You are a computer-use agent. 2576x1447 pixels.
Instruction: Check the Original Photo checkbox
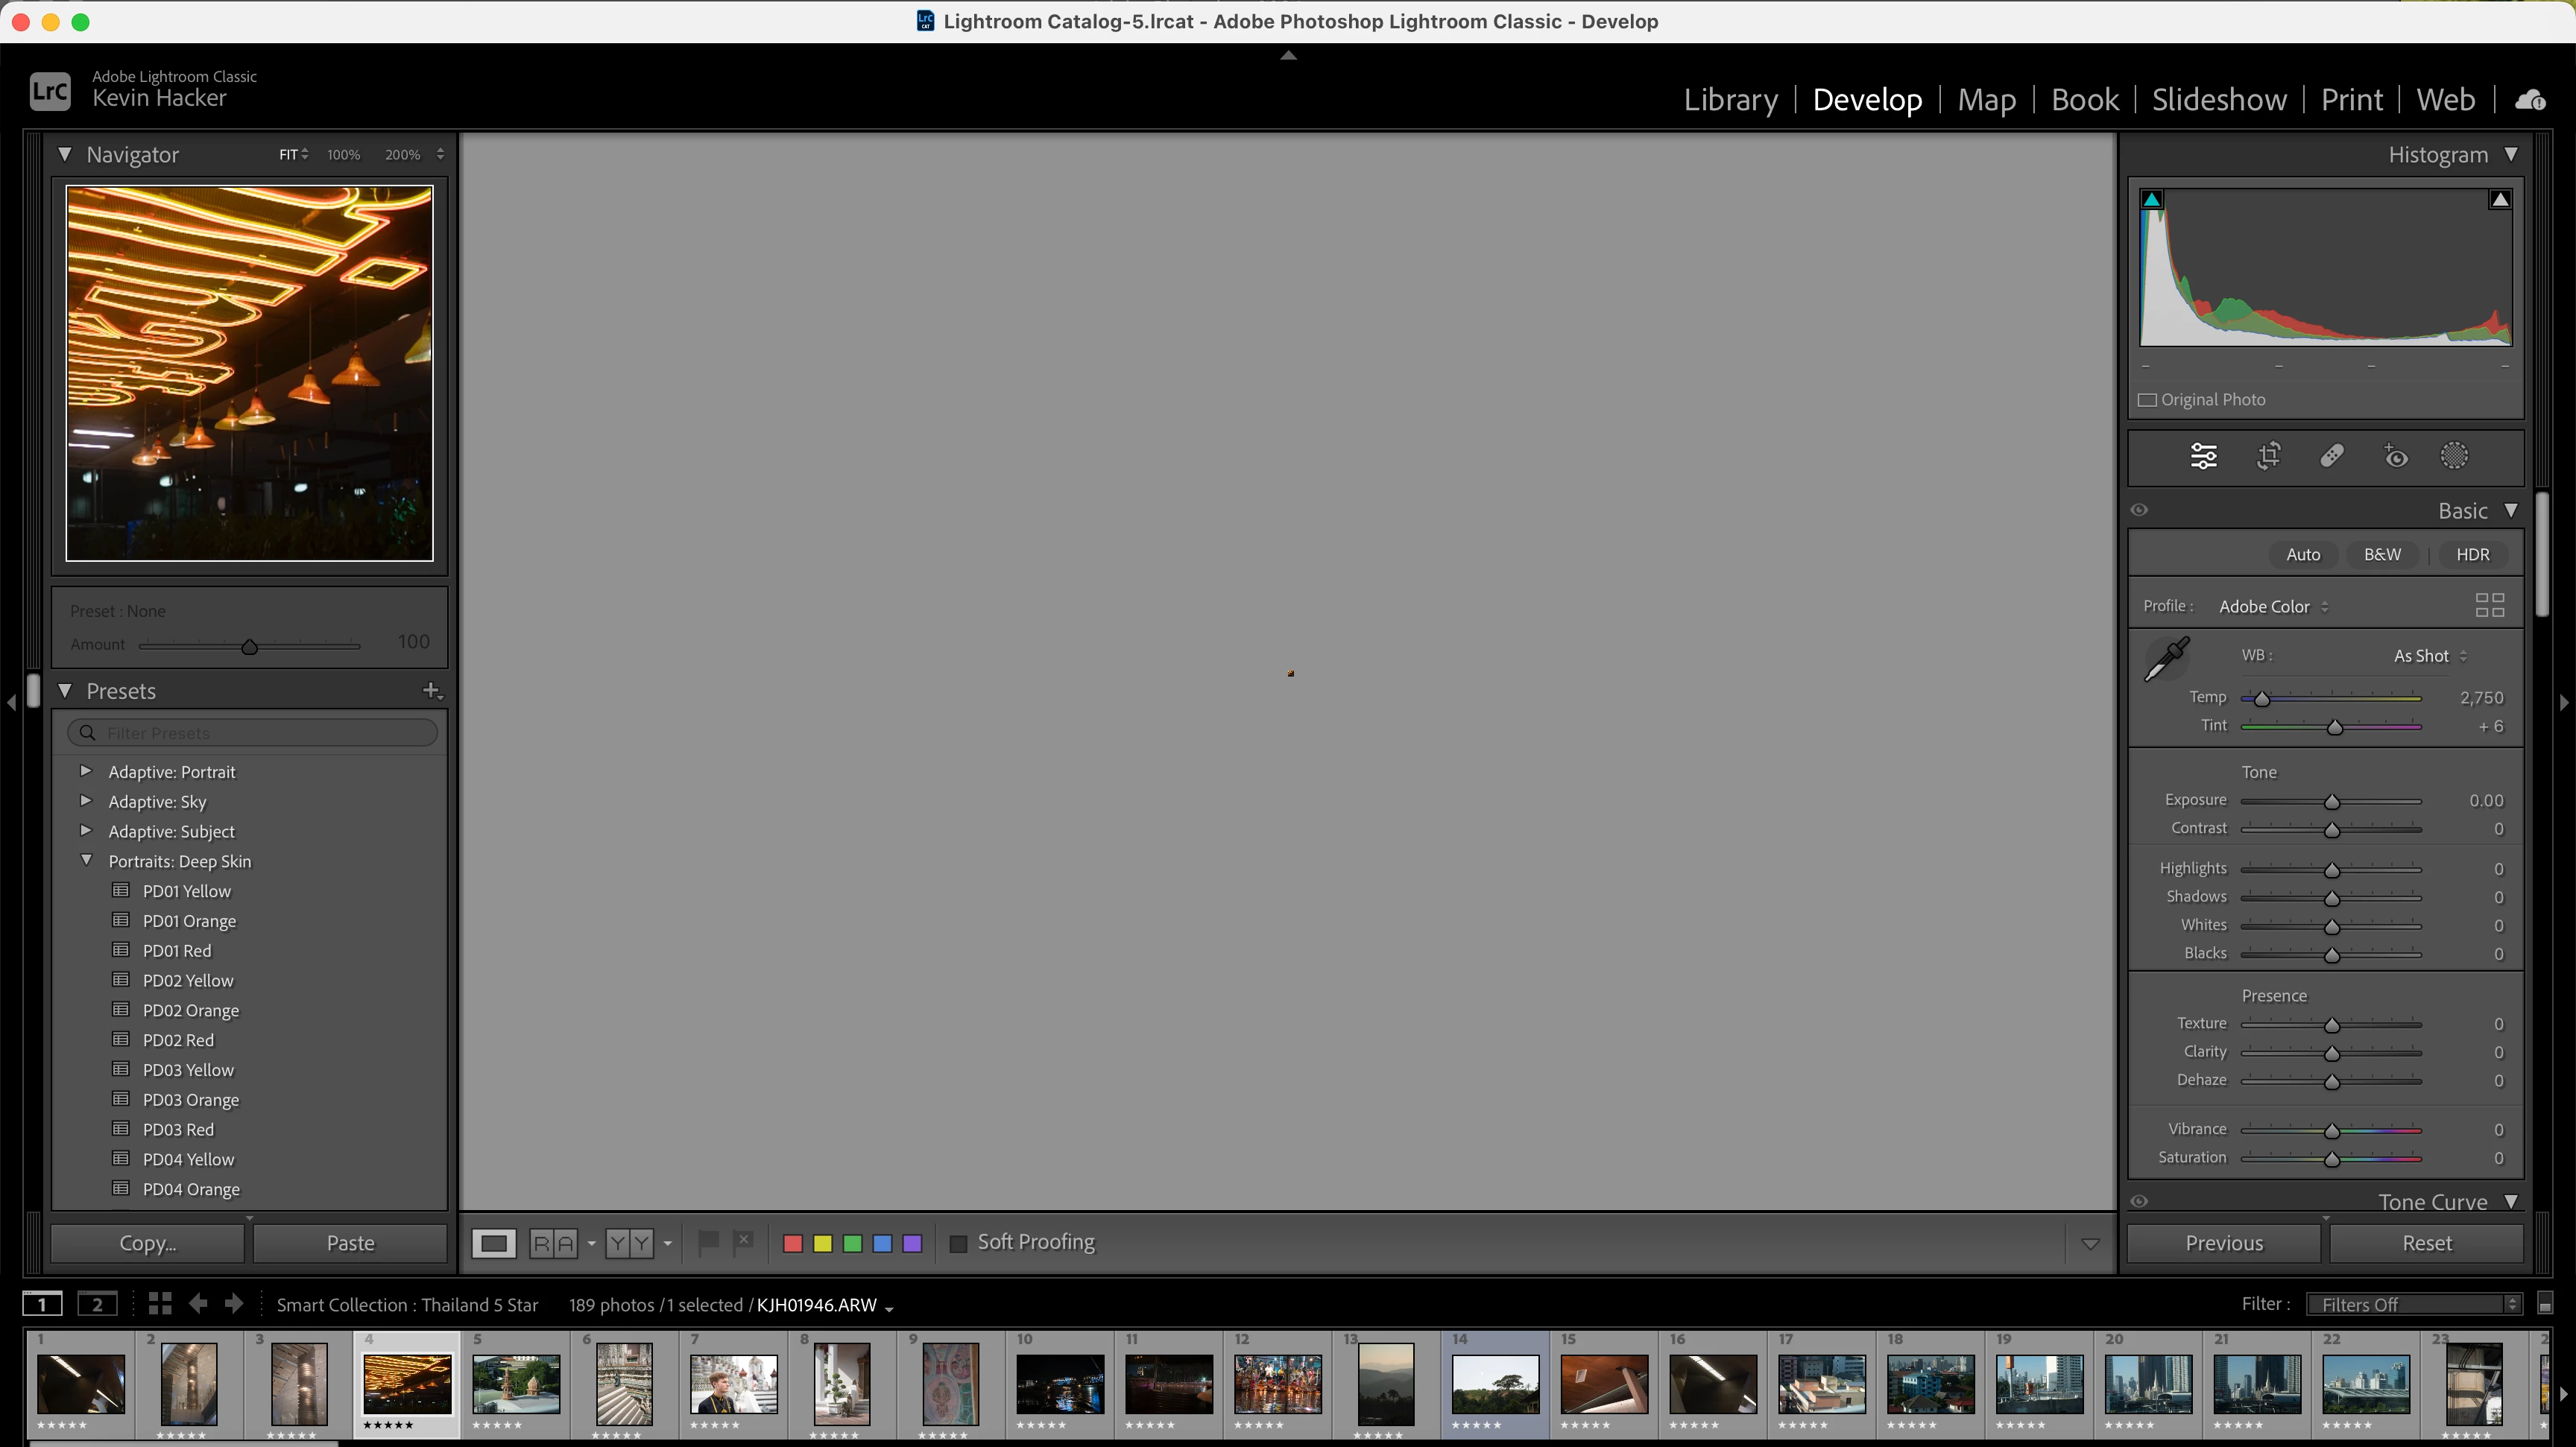pyautogui.click(x=2147, y=399)
